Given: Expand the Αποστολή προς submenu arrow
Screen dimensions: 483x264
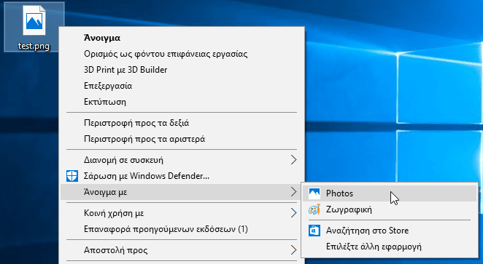Looking at the screenshot, I should tap(293, 250).
